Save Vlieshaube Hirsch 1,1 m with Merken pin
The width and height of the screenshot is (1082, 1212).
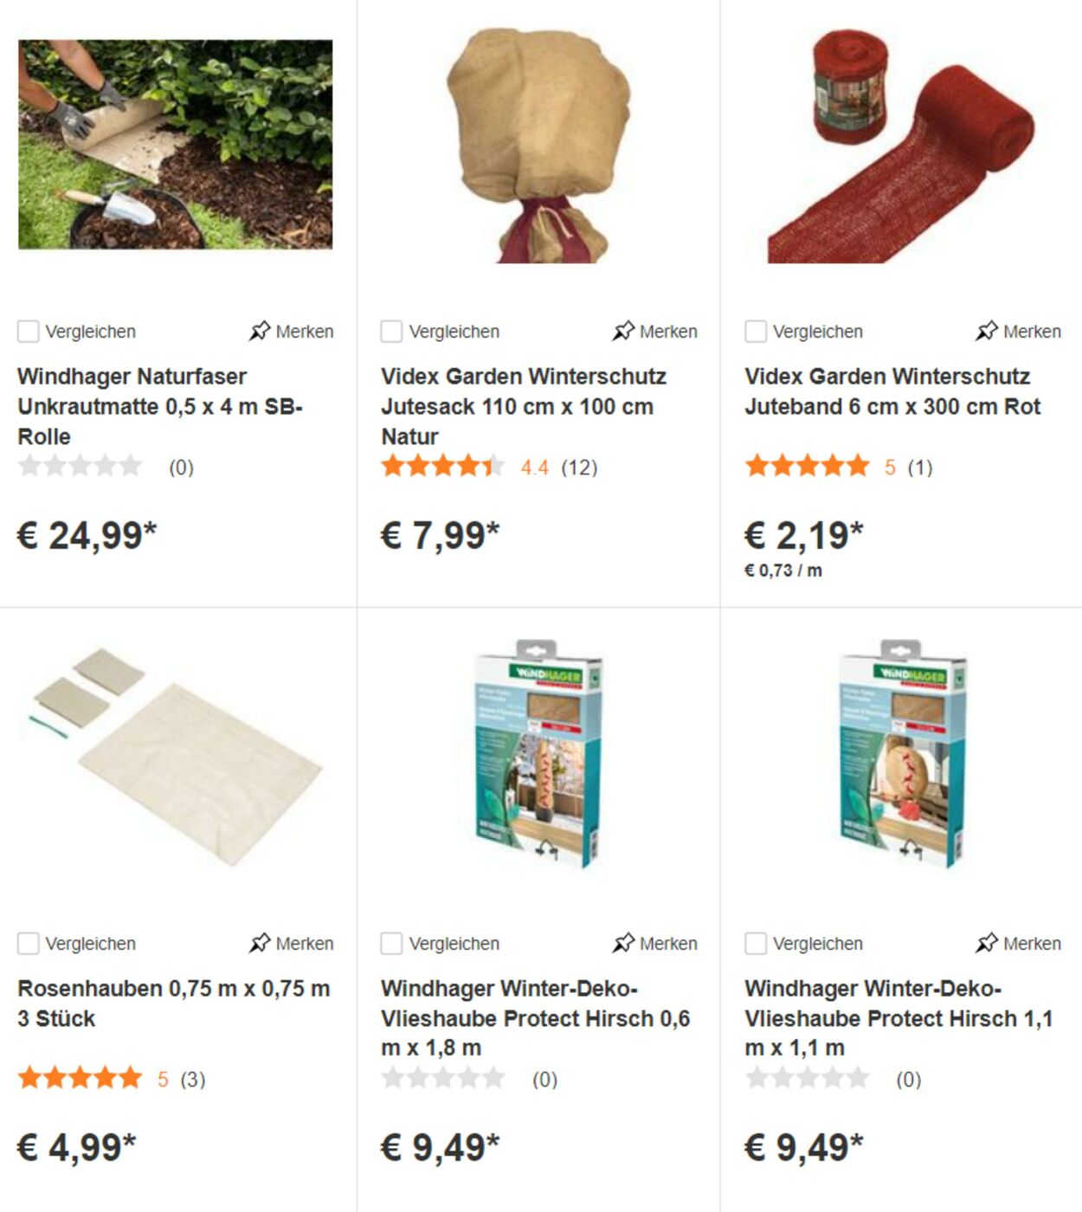click(1018, 944)
